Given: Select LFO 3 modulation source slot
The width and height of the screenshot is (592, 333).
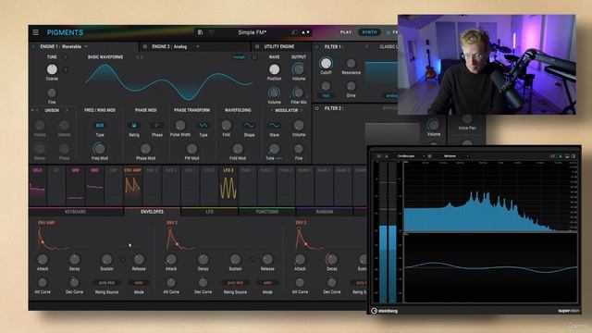Looking at the screenshot, I should tap(228, 185).
